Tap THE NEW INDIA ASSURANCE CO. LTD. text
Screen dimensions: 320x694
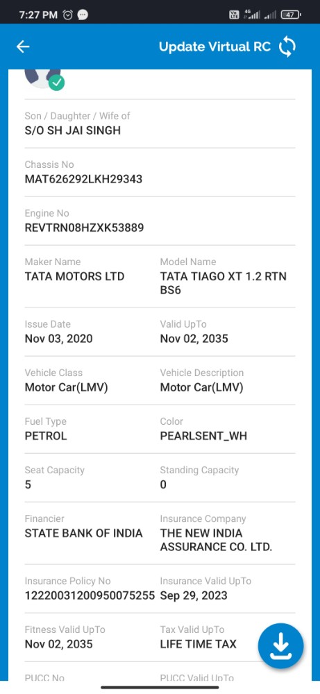(x=216, y=540)
